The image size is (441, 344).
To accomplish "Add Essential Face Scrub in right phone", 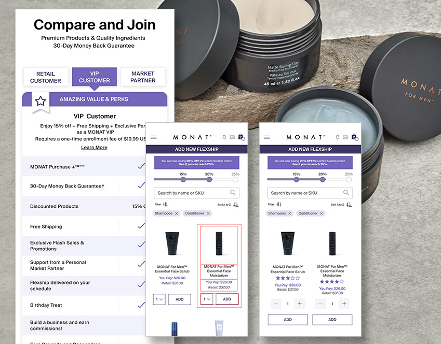I will click(x=288, y=320).
